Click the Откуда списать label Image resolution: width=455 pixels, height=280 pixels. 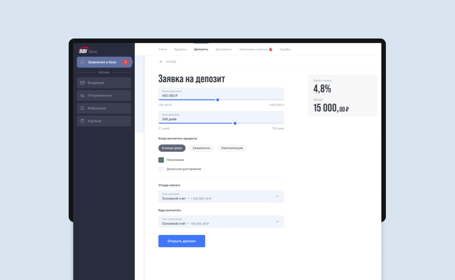pos(169,185)
